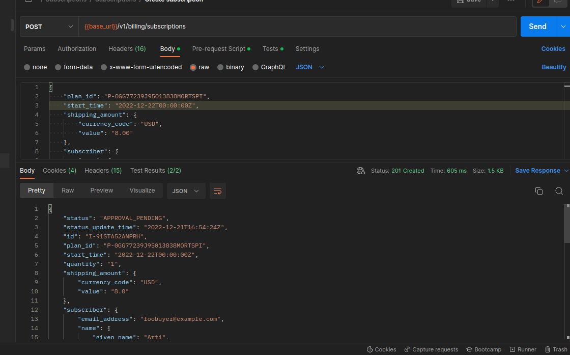
Task: Click the search magnifier icon in response
Action: [x=559, y=191]
